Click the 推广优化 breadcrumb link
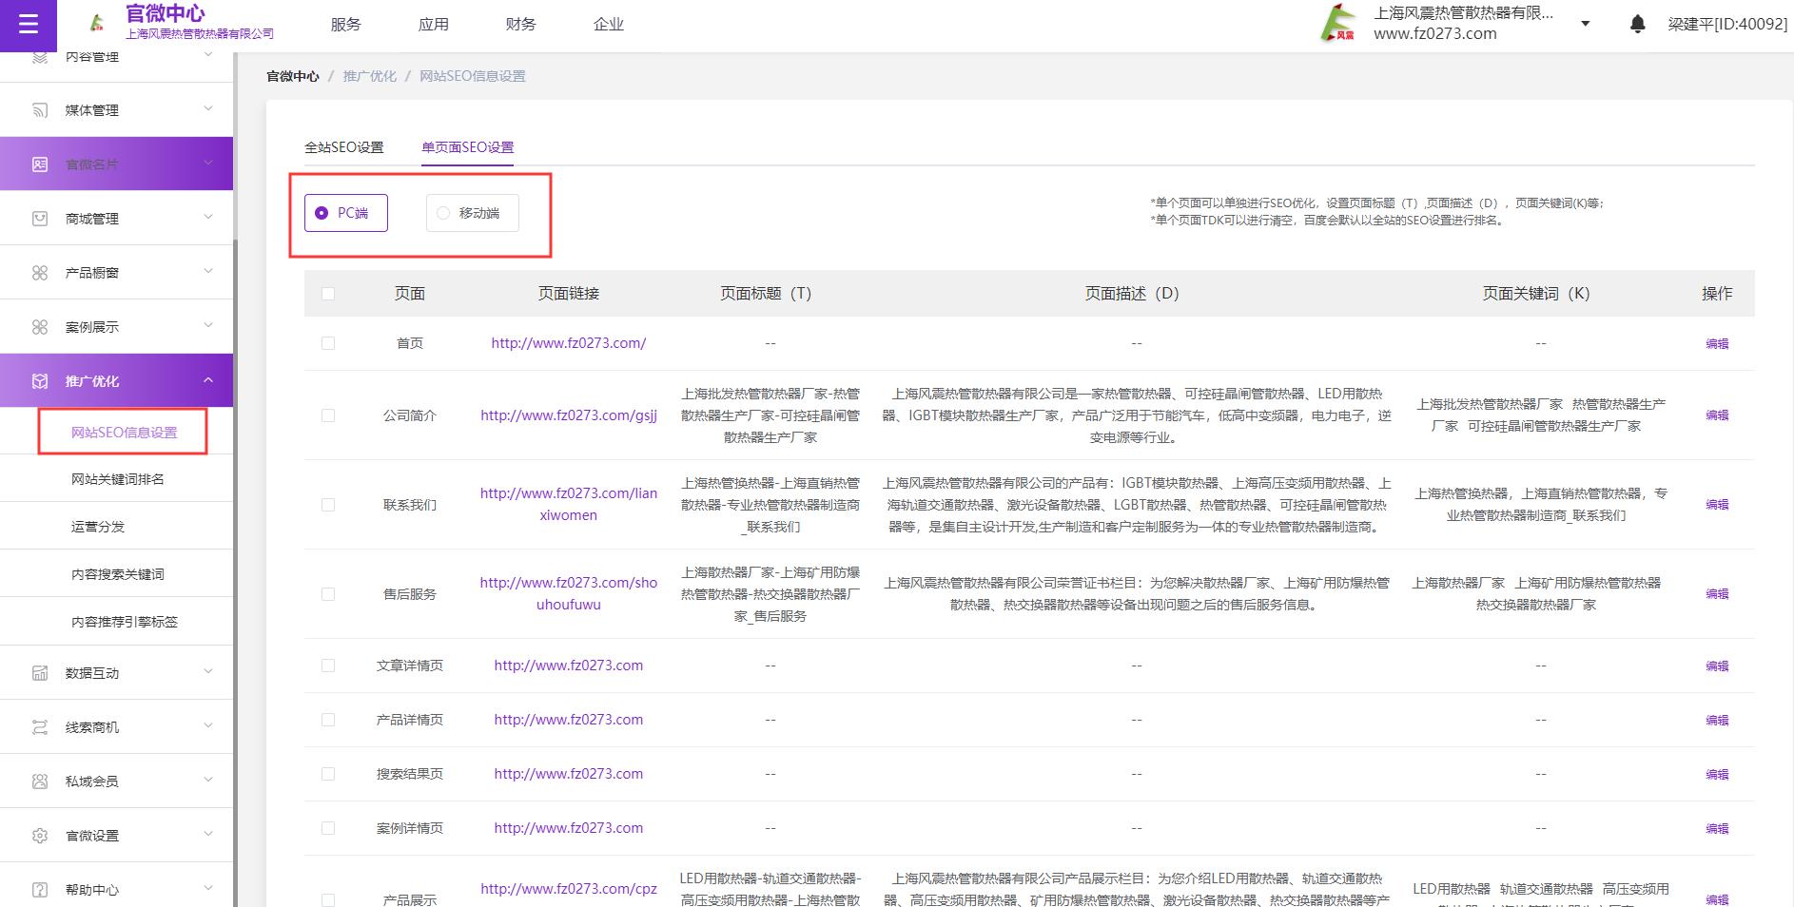 (370, 76)
